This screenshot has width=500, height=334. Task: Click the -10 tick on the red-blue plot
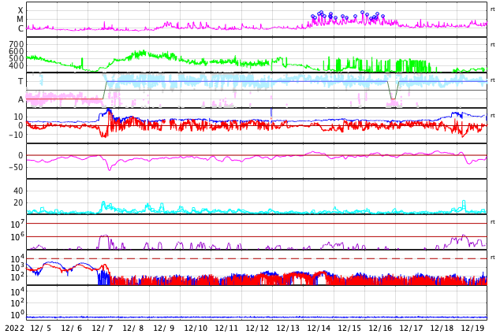(17, 135)
